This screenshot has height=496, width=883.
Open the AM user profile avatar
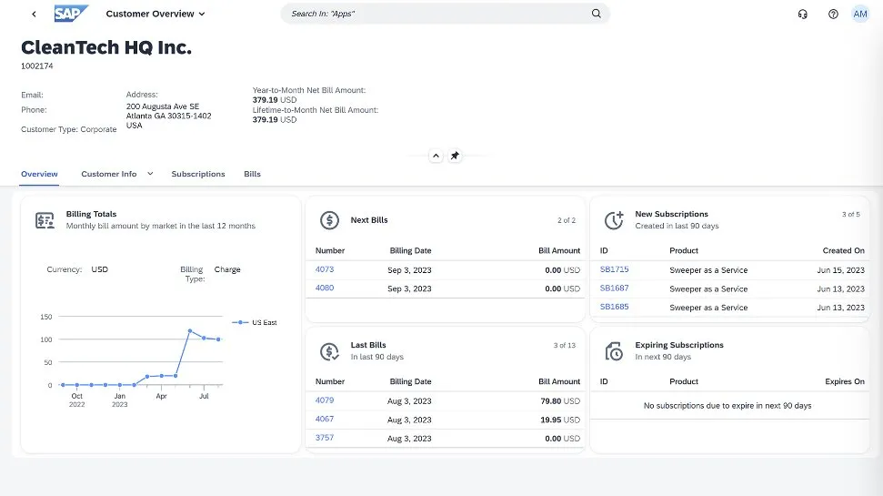(860, 14)
